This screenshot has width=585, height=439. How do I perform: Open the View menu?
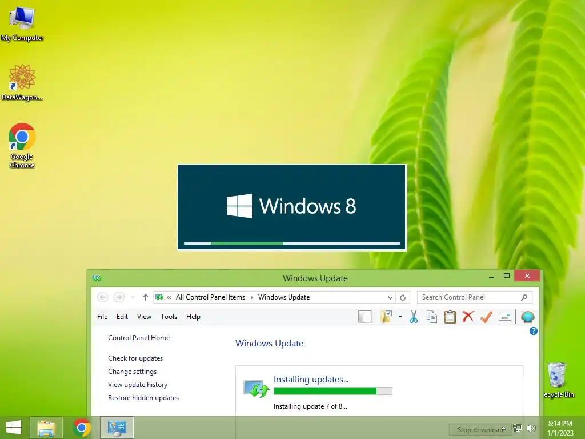[144, 317]
